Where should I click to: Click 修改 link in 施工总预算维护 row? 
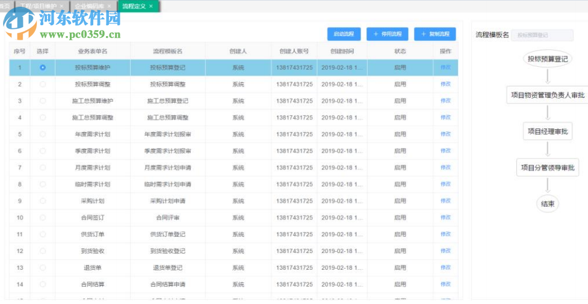coord(445,101)
